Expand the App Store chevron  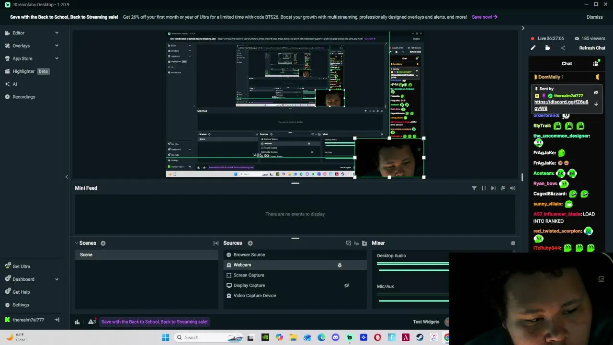pos(57,58)
